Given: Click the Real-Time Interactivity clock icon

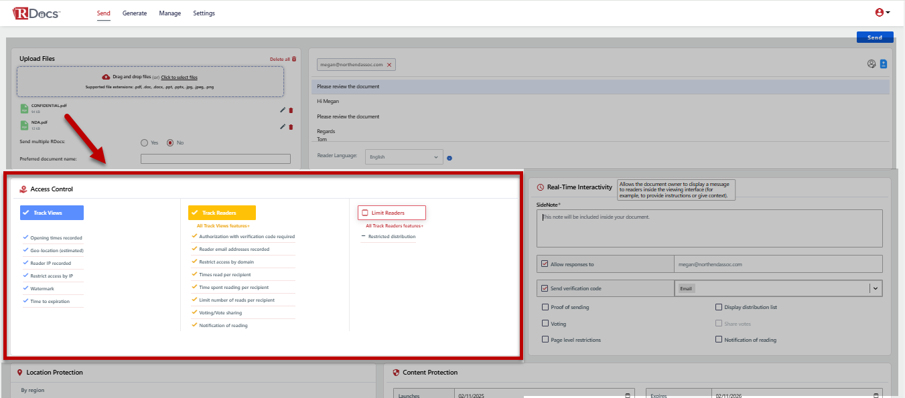Looking at the screenshot, I should [540, 187].
